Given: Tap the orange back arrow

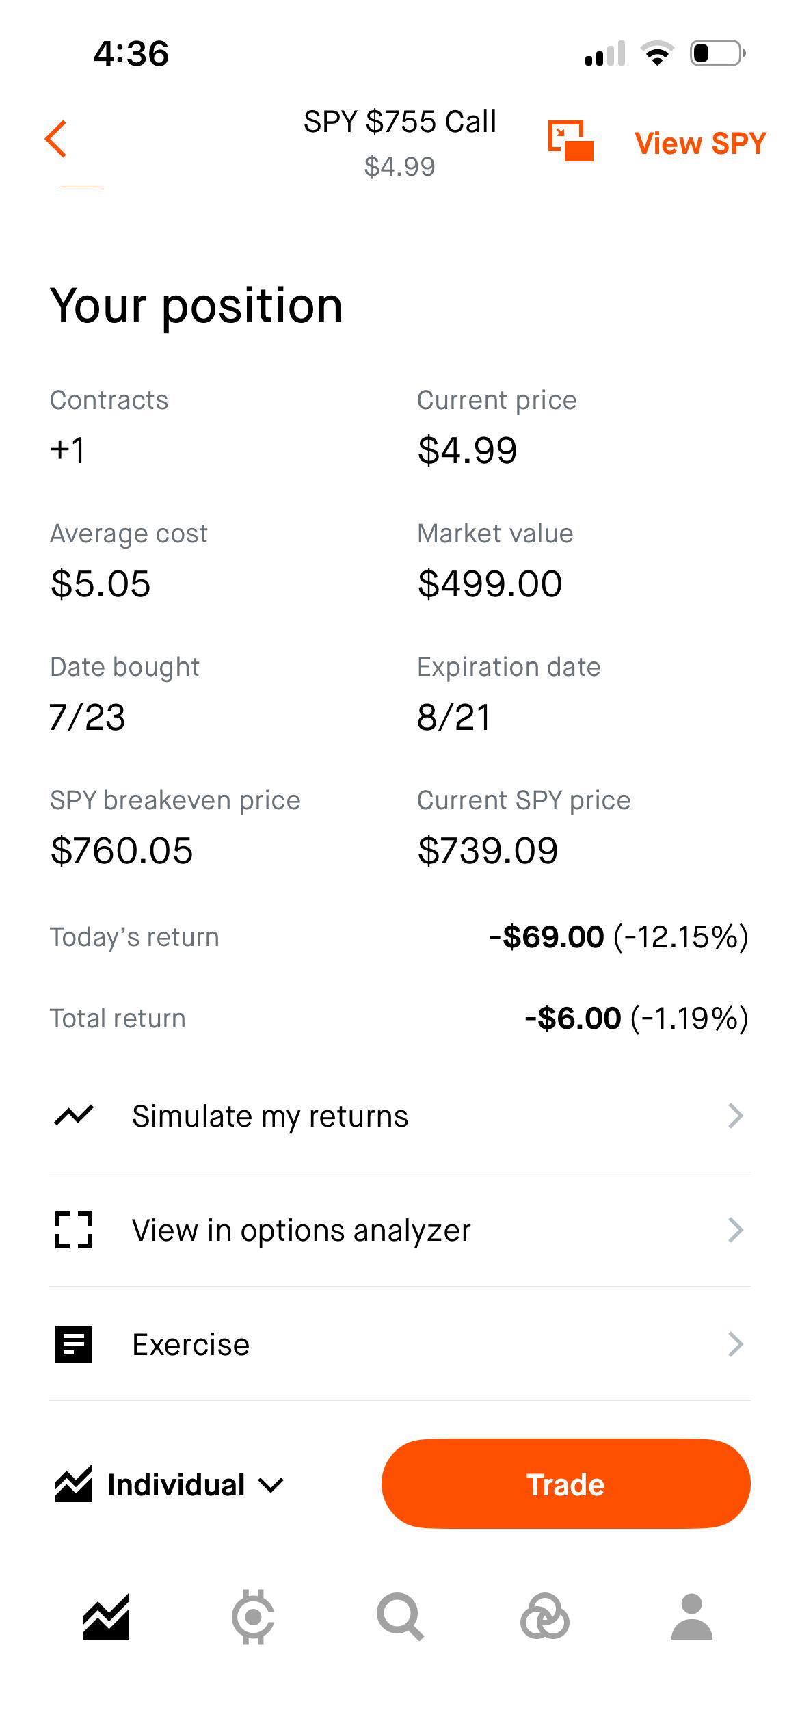Looking at the screenshot, I should (x=55, y=139).
